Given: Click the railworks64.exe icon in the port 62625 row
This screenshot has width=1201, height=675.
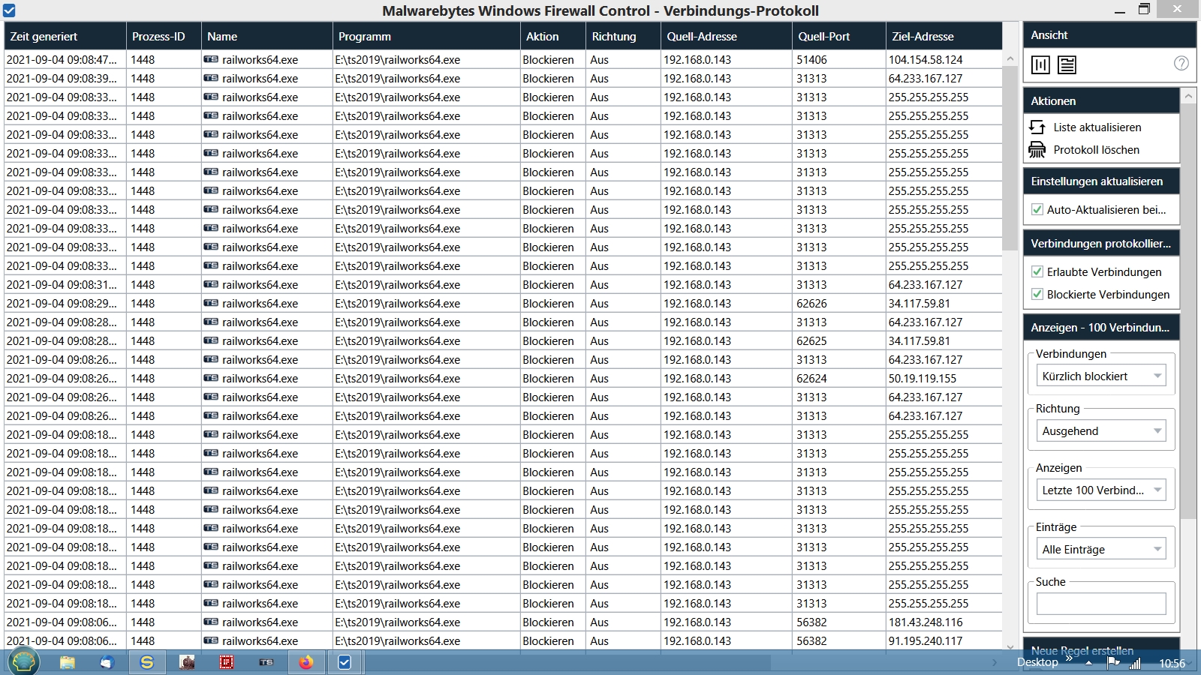Looking at the screenshot, I should [211, 340].
